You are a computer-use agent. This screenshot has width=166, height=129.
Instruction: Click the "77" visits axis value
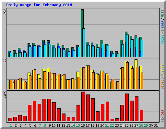[5, 60]
